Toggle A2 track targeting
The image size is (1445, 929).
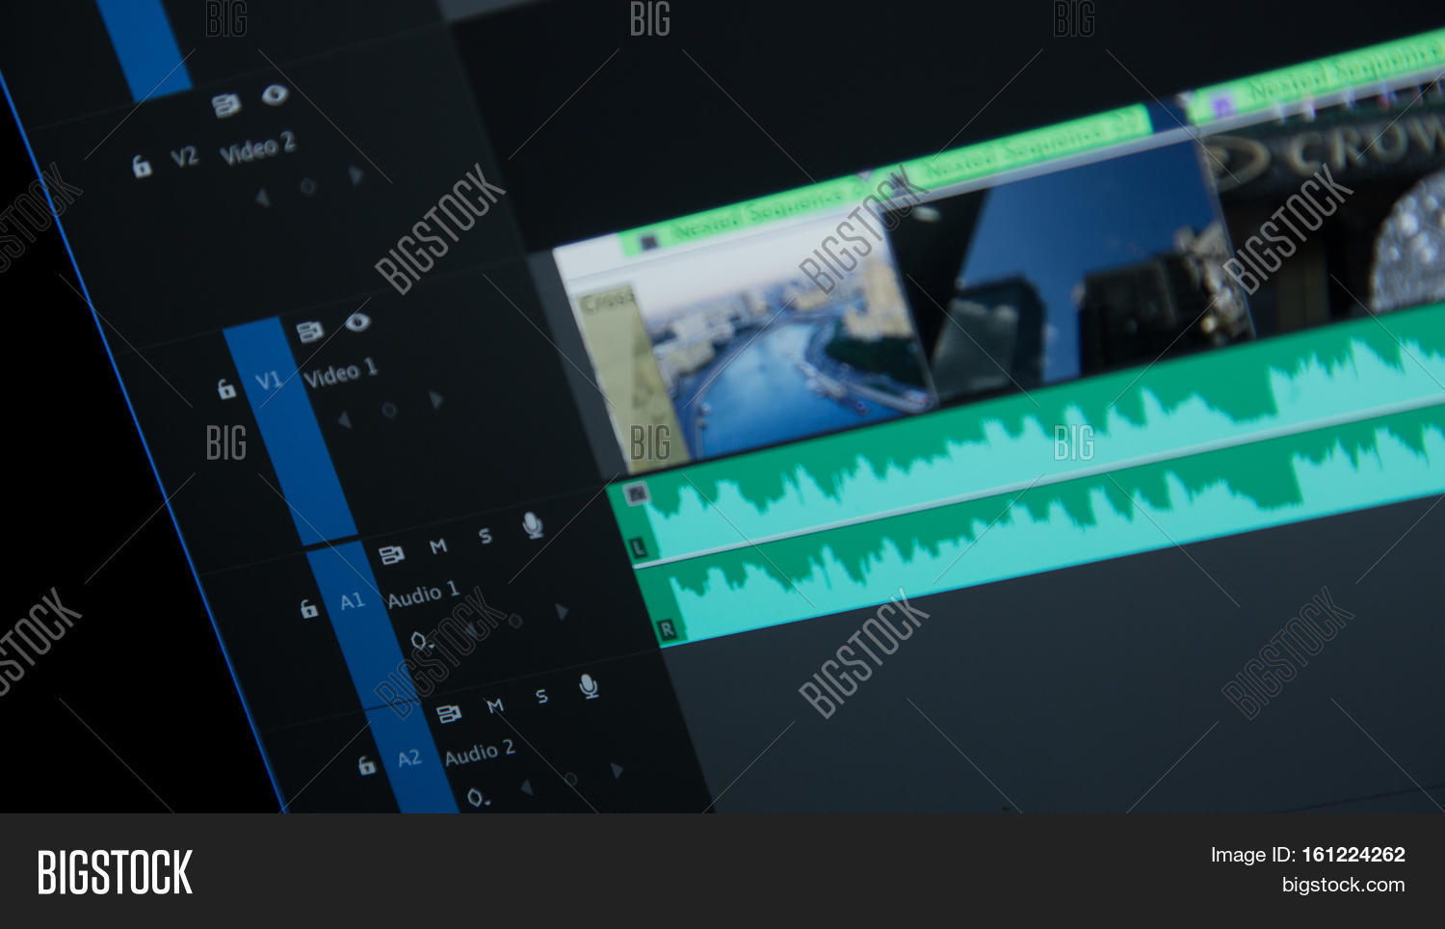[409, 758]
